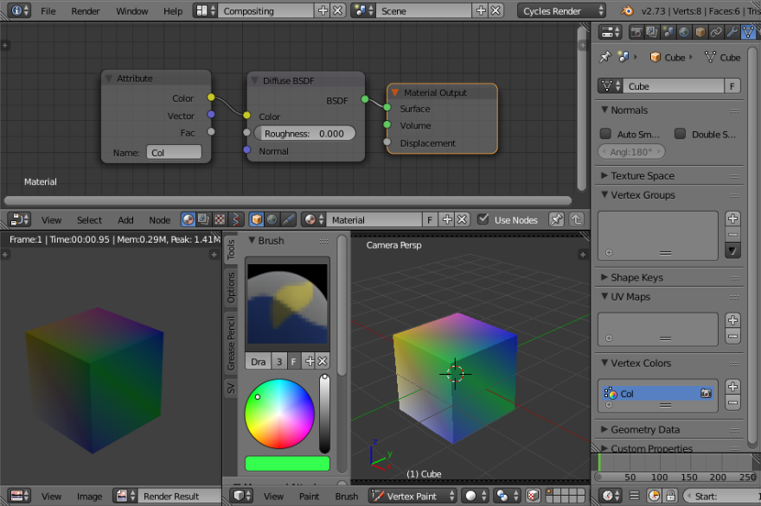Viewport: 761px width, 506px height.
Task: Open the Render Result image selector
Action: 125,496
